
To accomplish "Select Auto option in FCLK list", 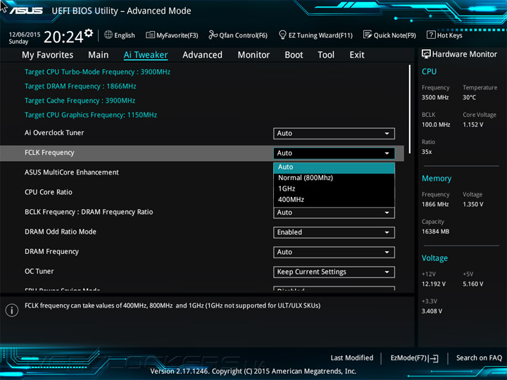I will tap(334, 167).
